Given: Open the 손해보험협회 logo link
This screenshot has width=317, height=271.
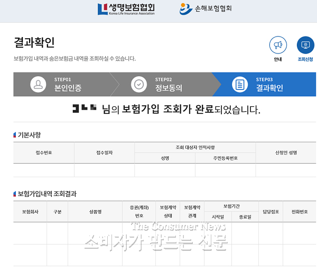Looking at the screenshot, I should (206, 8).
